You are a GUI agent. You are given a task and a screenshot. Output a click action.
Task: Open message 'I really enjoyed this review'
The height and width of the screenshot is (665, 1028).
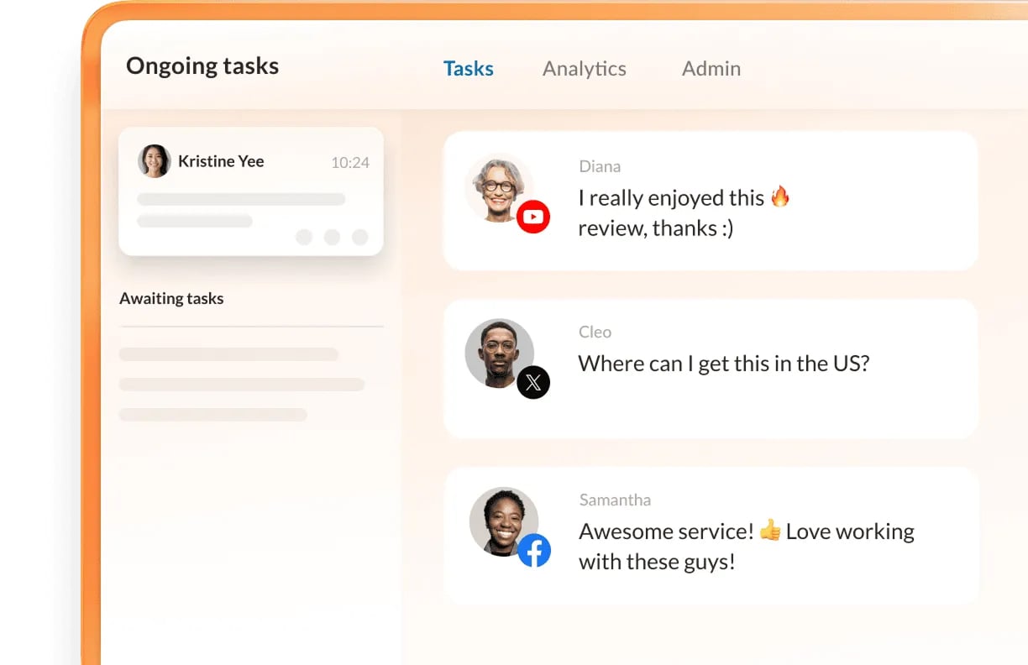pos(711,201)
